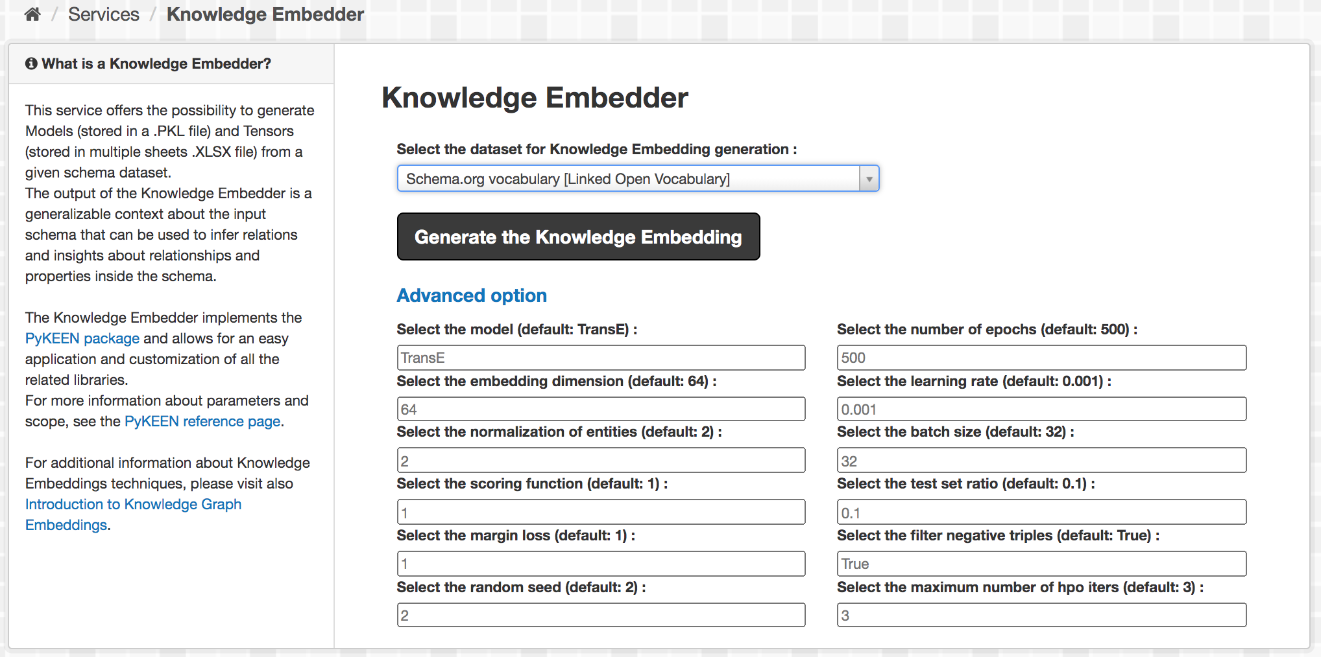Open Introduction to Knowledge Graph Embeddings link

click(133, 505)
